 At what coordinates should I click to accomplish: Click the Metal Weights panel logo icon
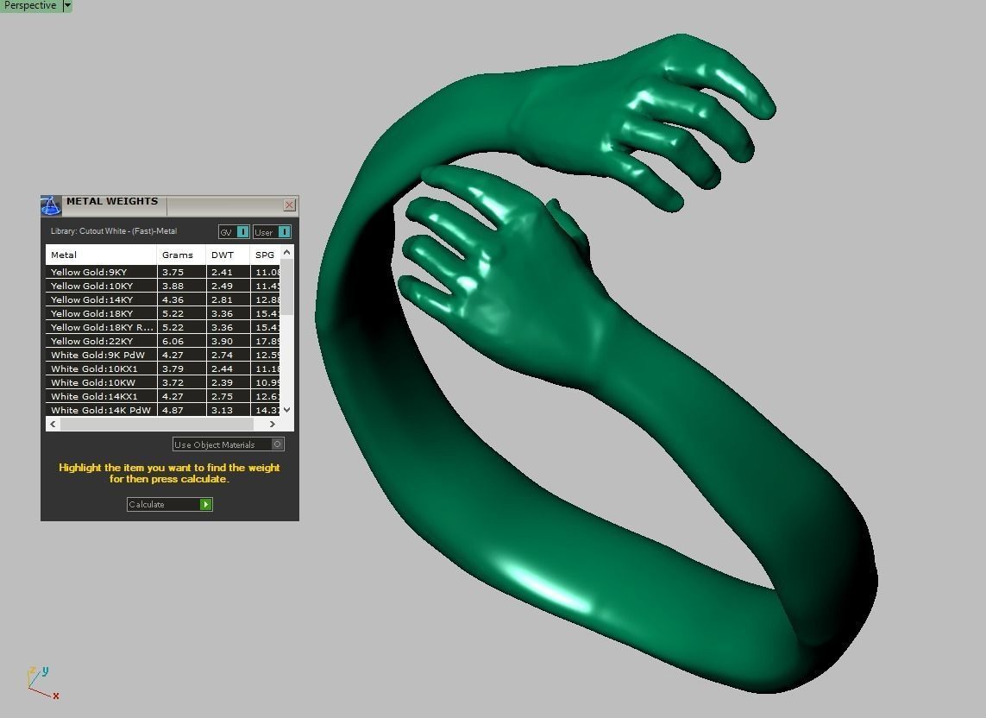(51, 205)
